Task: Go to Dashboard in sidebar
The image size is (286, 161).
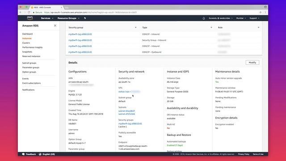Action: (x=27, y=34)
